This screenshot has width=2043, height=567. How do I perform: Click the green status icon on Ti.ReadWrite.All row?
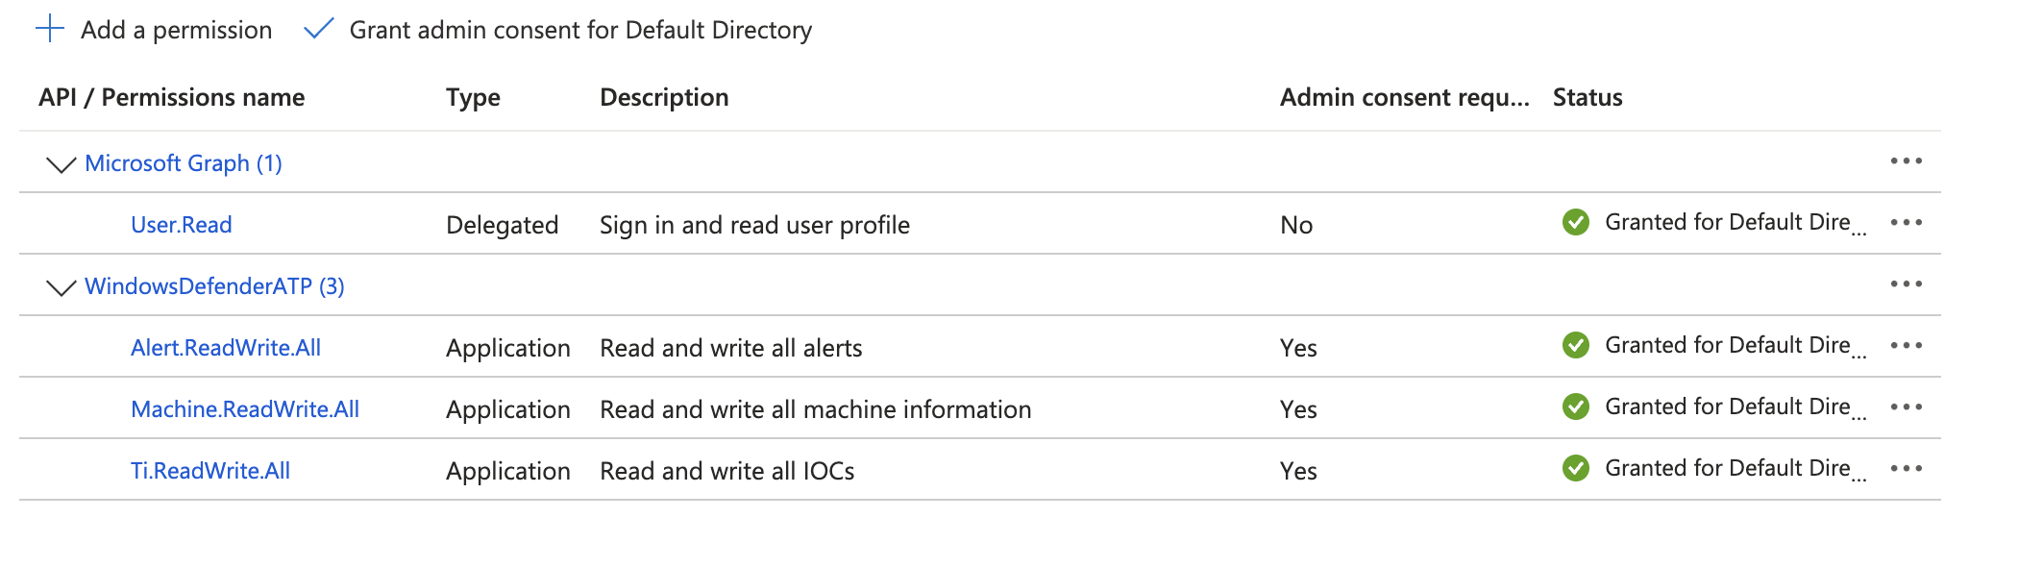pos(1574,468)
